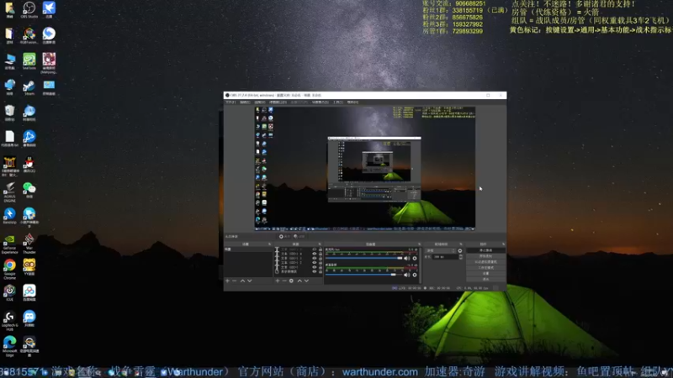
Task: Open settings gear of first mixer channel
Action: (415, 258)
